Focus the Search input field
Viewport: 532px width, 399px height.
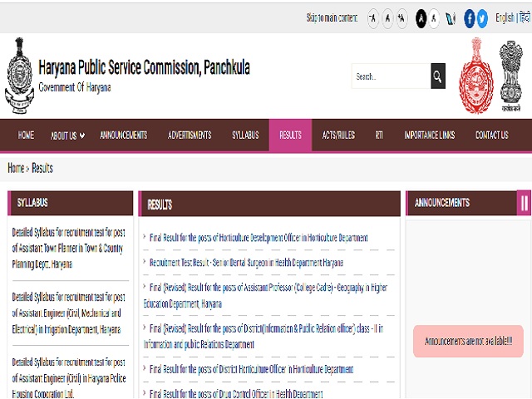point(392,76)
